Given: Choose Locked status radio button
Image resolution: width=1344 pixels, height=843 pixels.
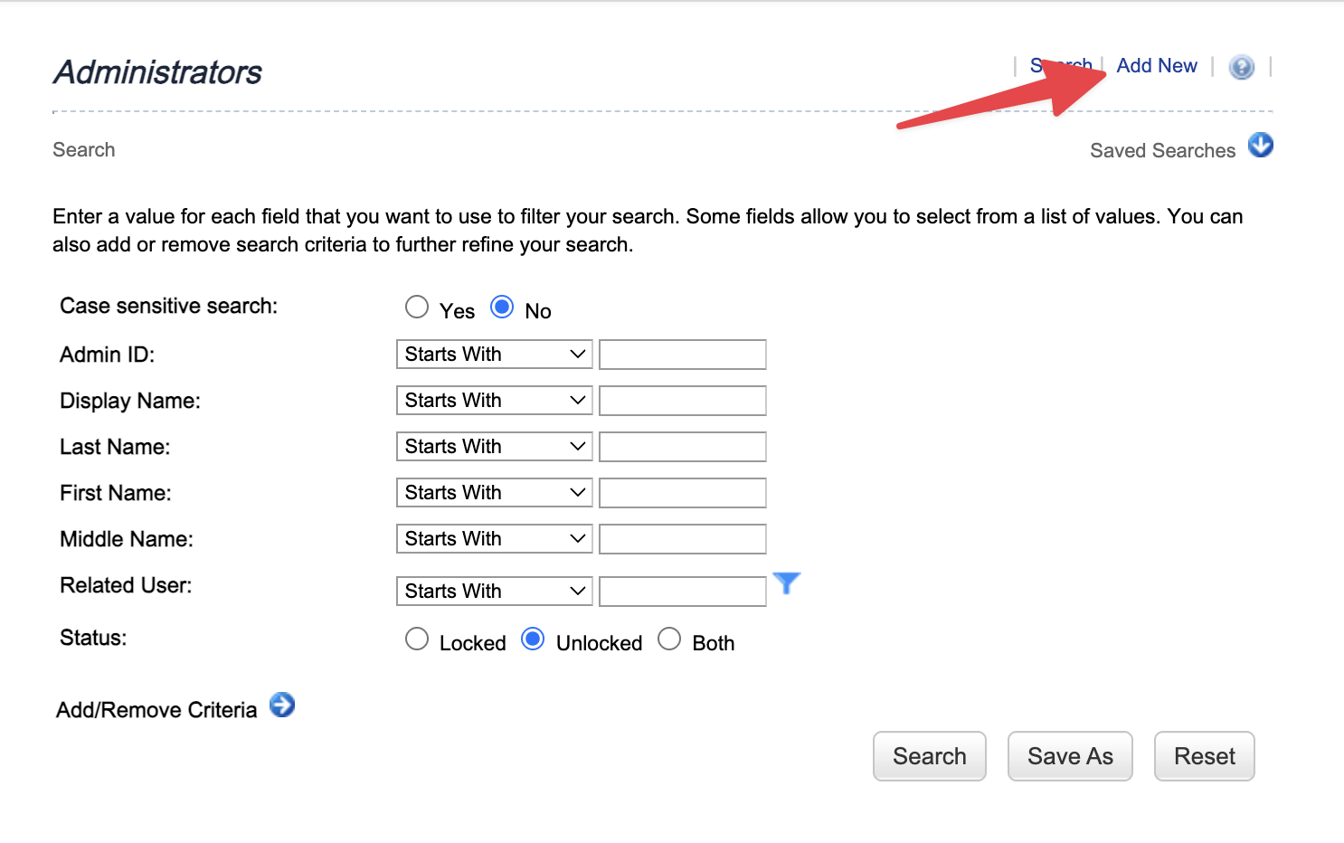Looking at the screenshot, I should [x=417, y=639].
